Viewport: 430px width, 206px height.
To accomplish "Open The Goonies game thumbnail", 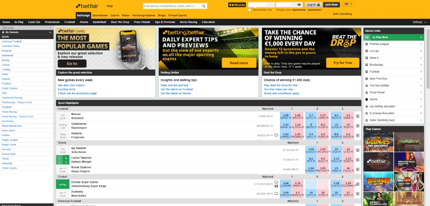I will pyautogui.click(x=378, y=142).
